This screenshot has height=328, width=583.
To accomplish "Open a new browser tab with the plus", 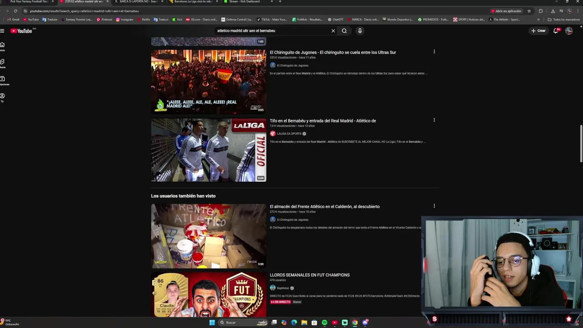I will point(280,1).
